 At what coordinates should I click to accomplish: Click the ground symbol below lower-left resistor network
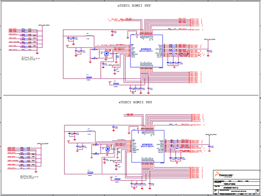coord(36,172)
